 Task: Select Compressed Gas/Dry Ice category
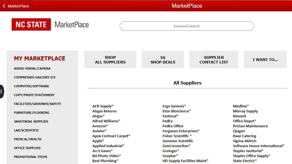[35, 77]
